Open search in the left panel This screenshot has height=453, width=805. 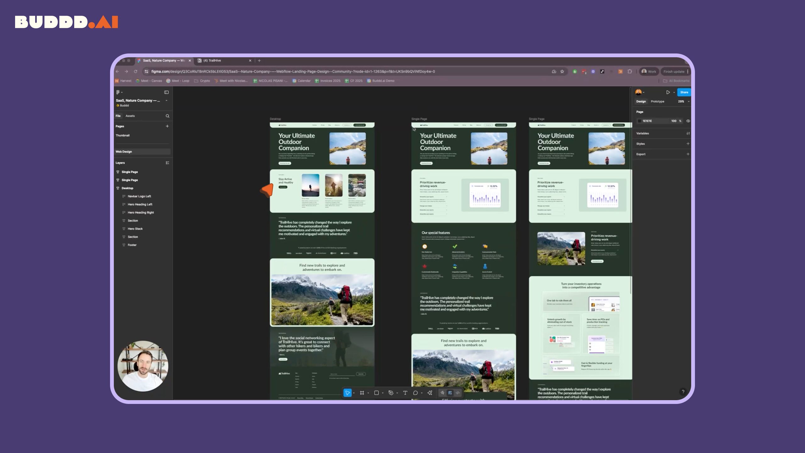point(167,116)
